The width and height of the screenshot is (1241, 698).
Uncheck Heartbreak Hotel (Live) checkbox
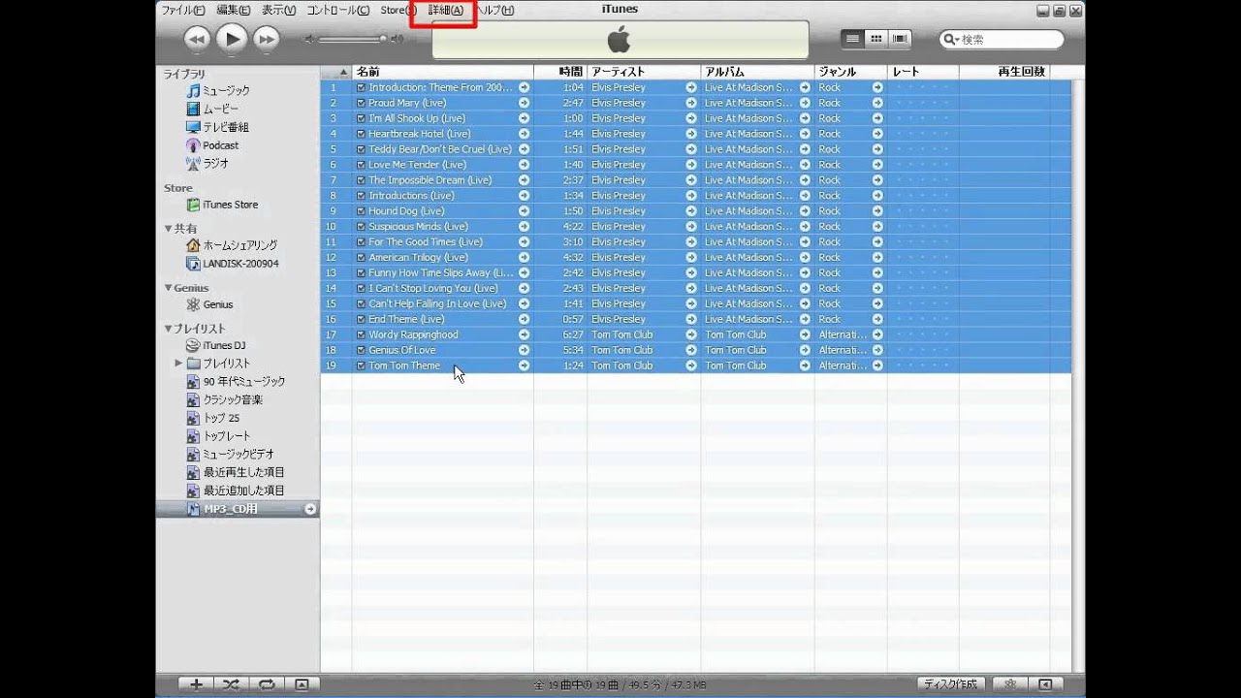(x=361, y=134)
